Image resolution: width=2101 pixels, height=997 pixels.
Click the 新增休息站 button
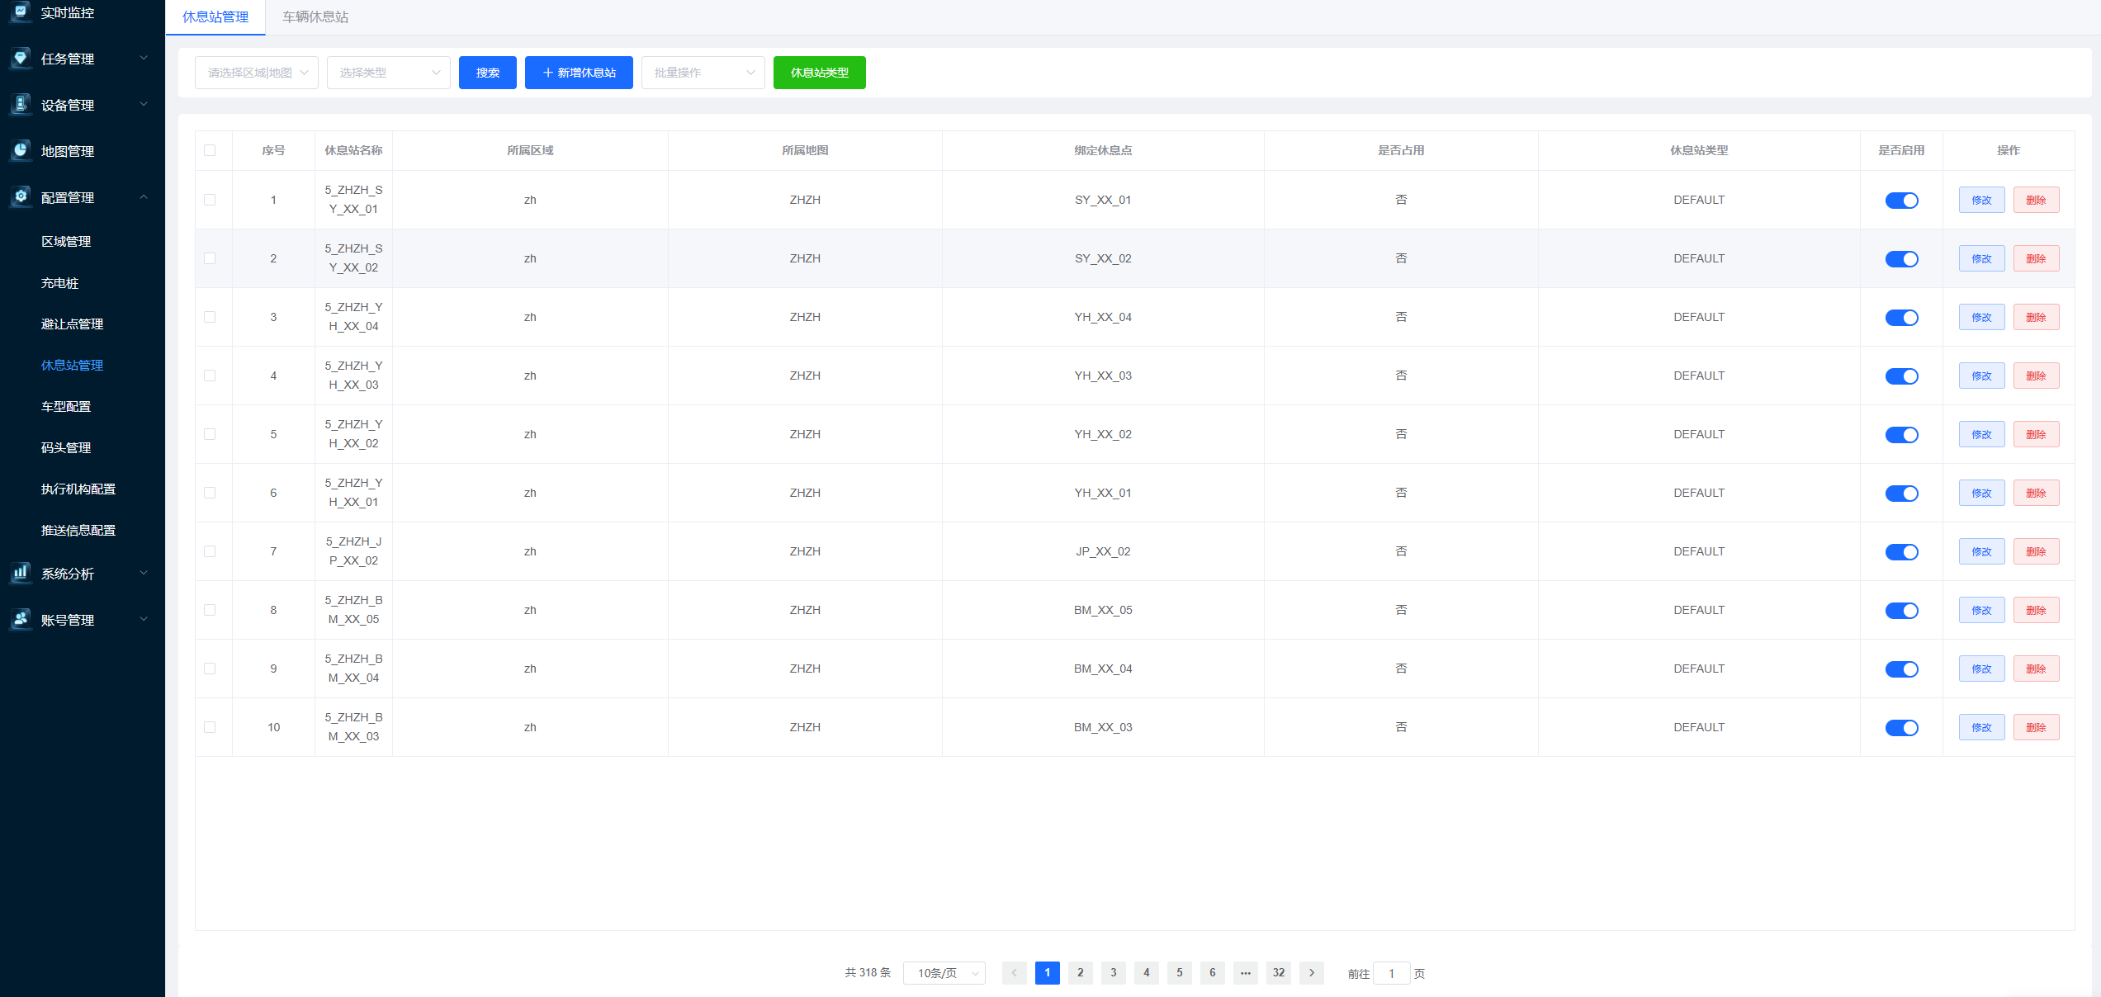[x=579, y=73]
